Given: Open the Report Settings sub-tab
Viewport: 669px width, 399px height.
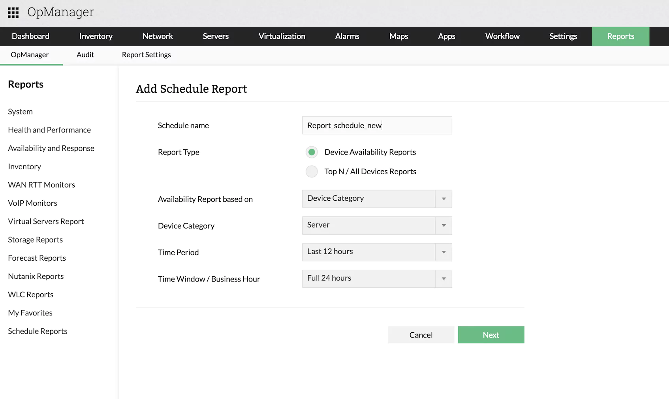Looking at the screenshot, I should [146, 55].
